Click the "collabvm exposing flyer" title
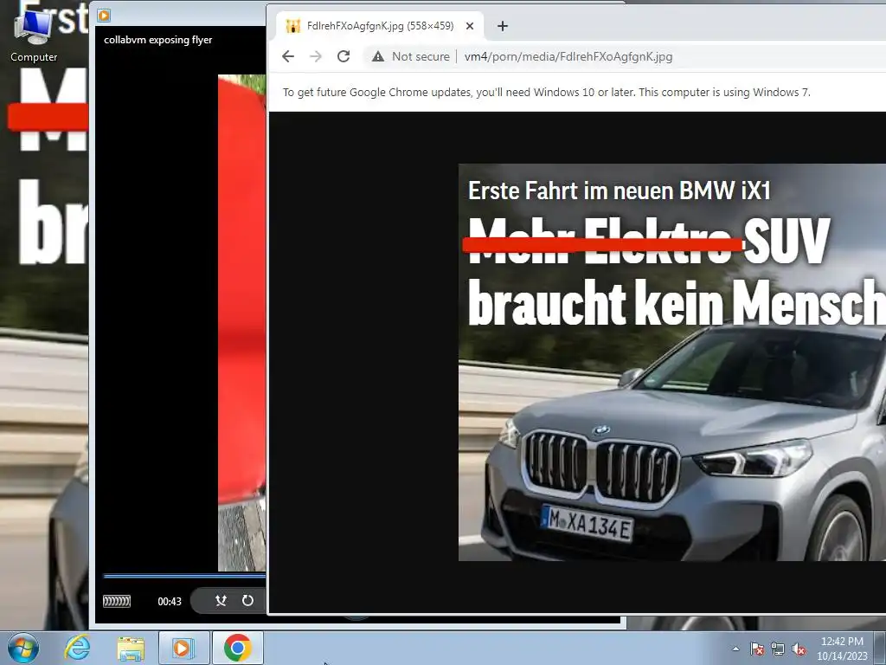Screen dimensions: 886x665 coord(157,40)
